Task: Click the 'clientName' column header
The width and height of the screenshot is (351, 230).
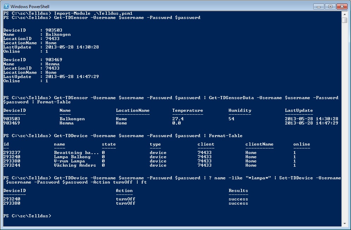Action: click(259, 145)
